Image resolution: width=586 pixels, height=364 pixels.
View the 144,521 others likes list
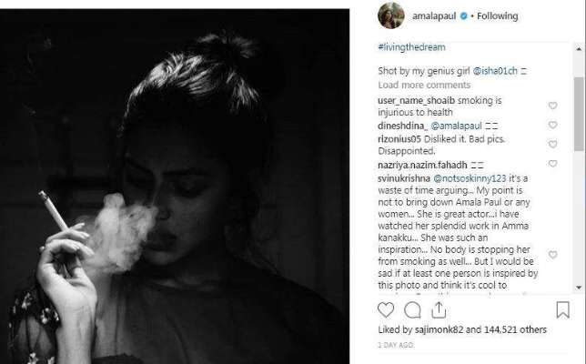tap(515, 329)
